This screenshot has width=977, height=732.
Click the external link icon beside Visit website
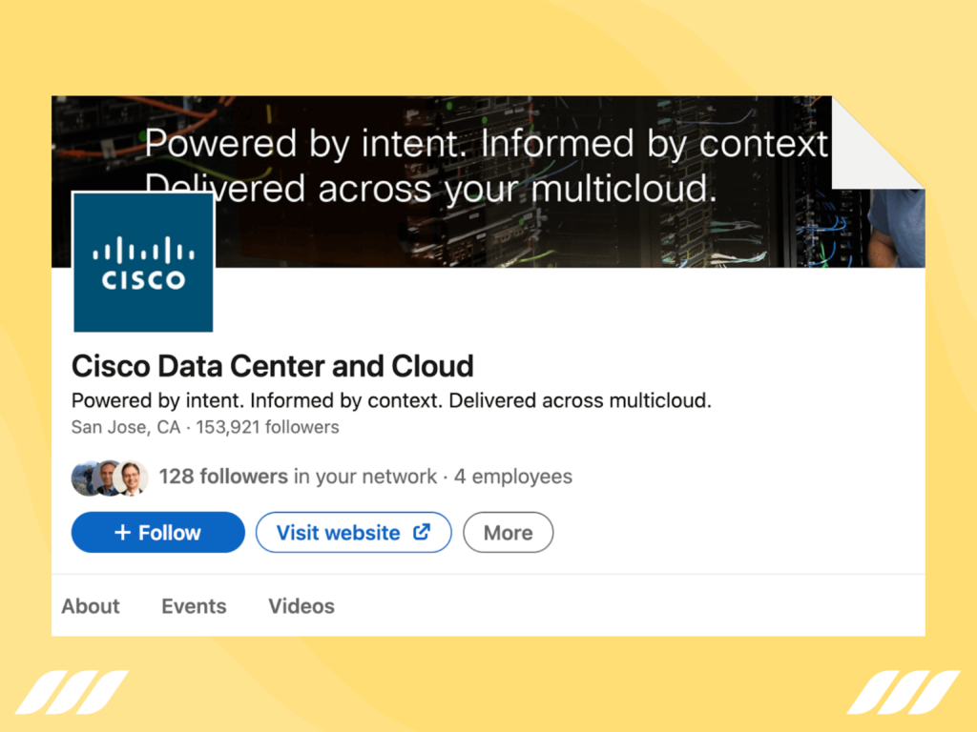(421, 532)
